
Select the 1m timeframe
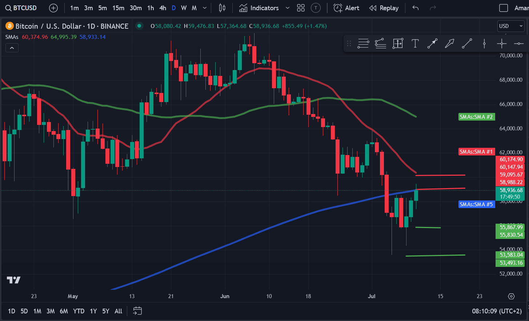click(75, 8)
